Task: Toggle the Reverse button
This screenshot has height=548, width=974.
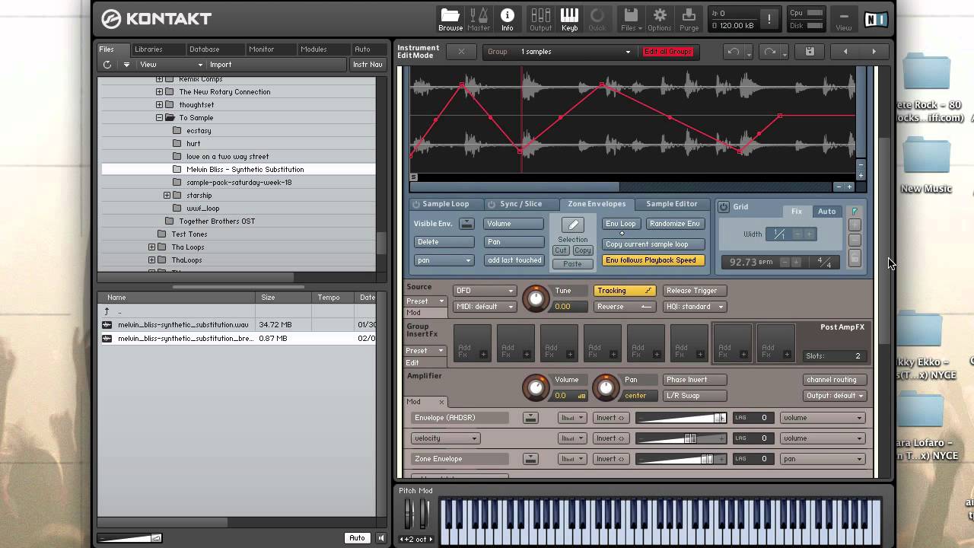Action: tap(625, 307)
